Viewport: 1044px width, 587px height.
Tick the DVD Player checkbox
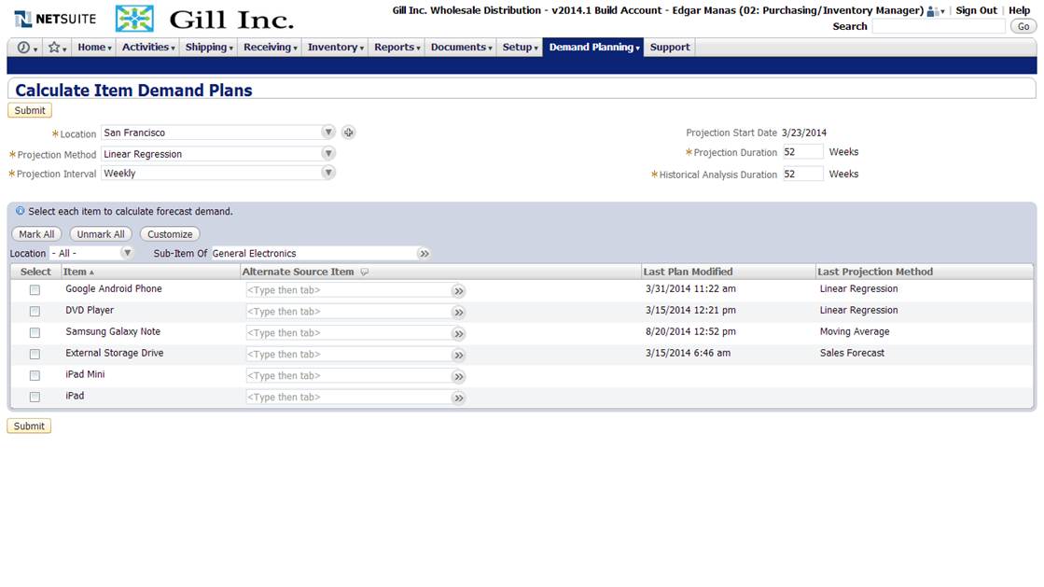click(x=35, y=311)
